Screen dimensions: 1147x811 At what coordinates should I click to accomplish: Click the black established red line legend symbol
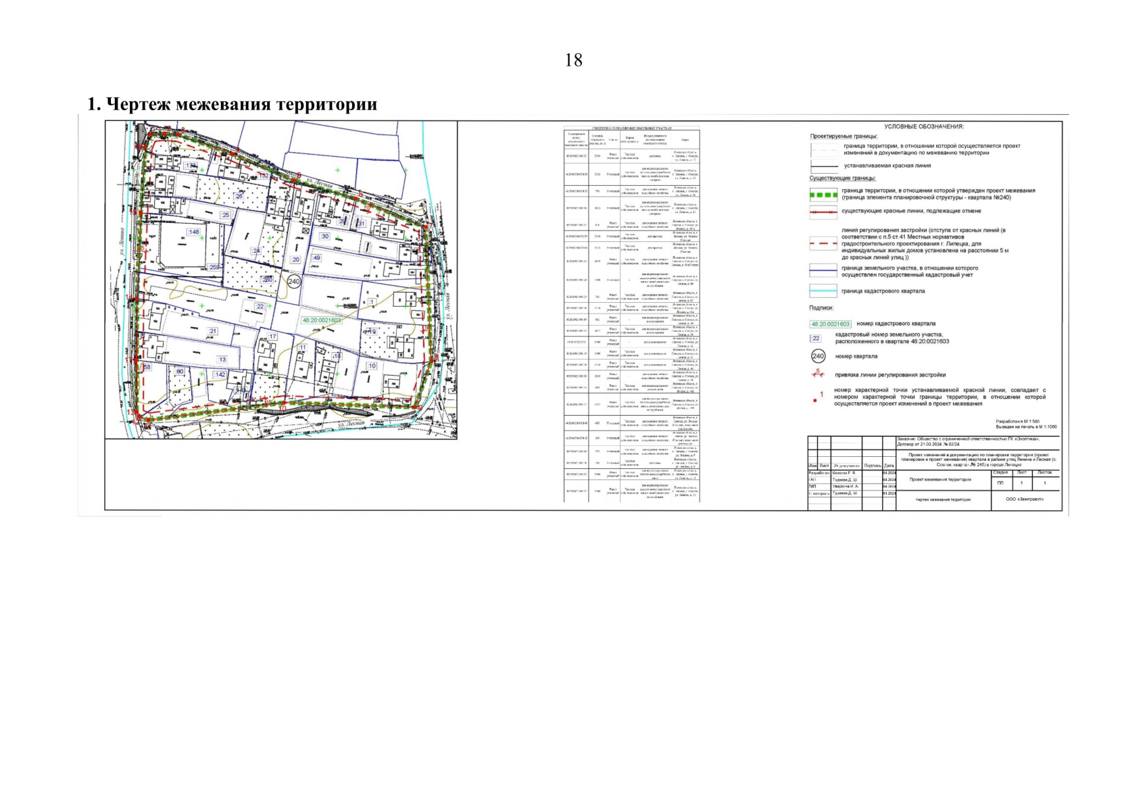point(823,166)
